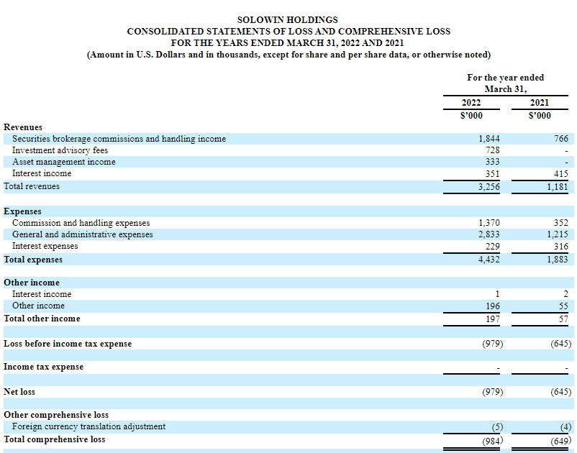Click the 351 interest income value
This screenshot has width=577, height=453.
tap(492, 173)
